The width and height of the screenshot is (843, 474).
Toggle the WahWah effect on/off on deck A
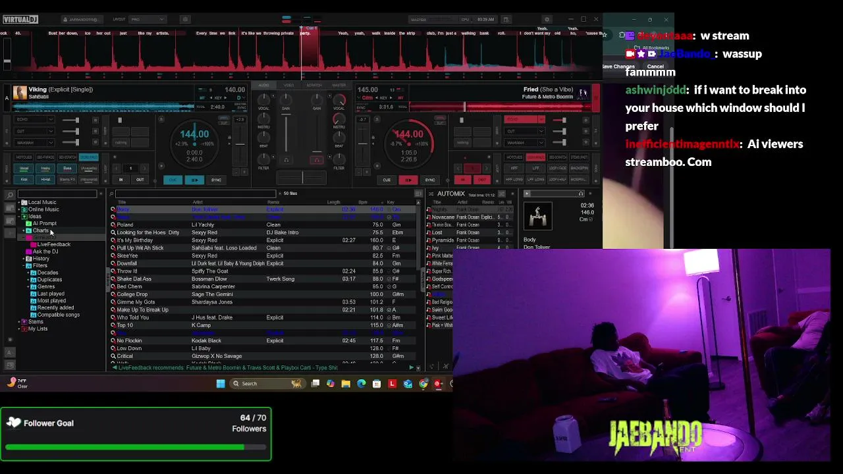[95, 142]
